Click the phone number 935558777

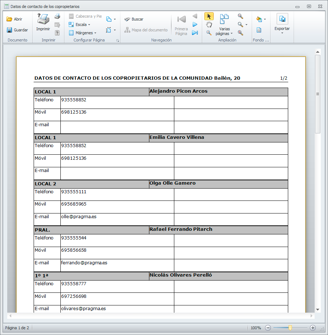click(x=74, y=284)
